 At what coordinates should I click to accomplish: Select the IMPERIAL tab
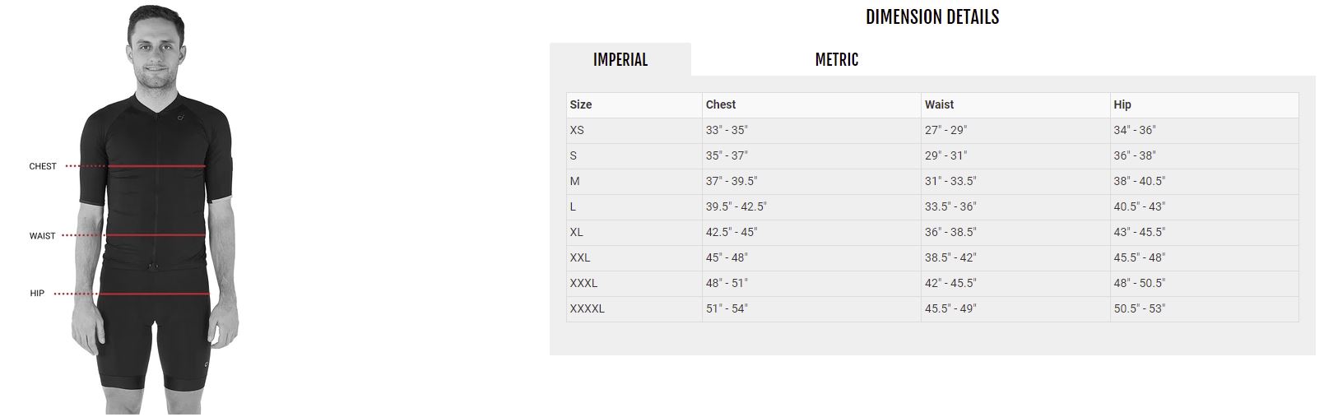coord(620,60)
